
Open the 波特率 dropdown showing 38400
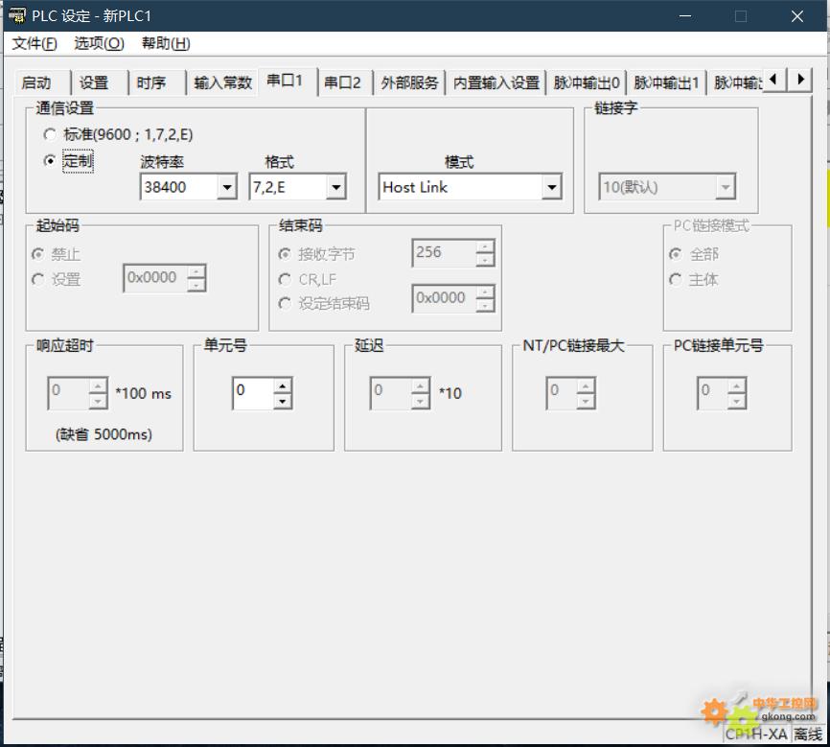227,187
